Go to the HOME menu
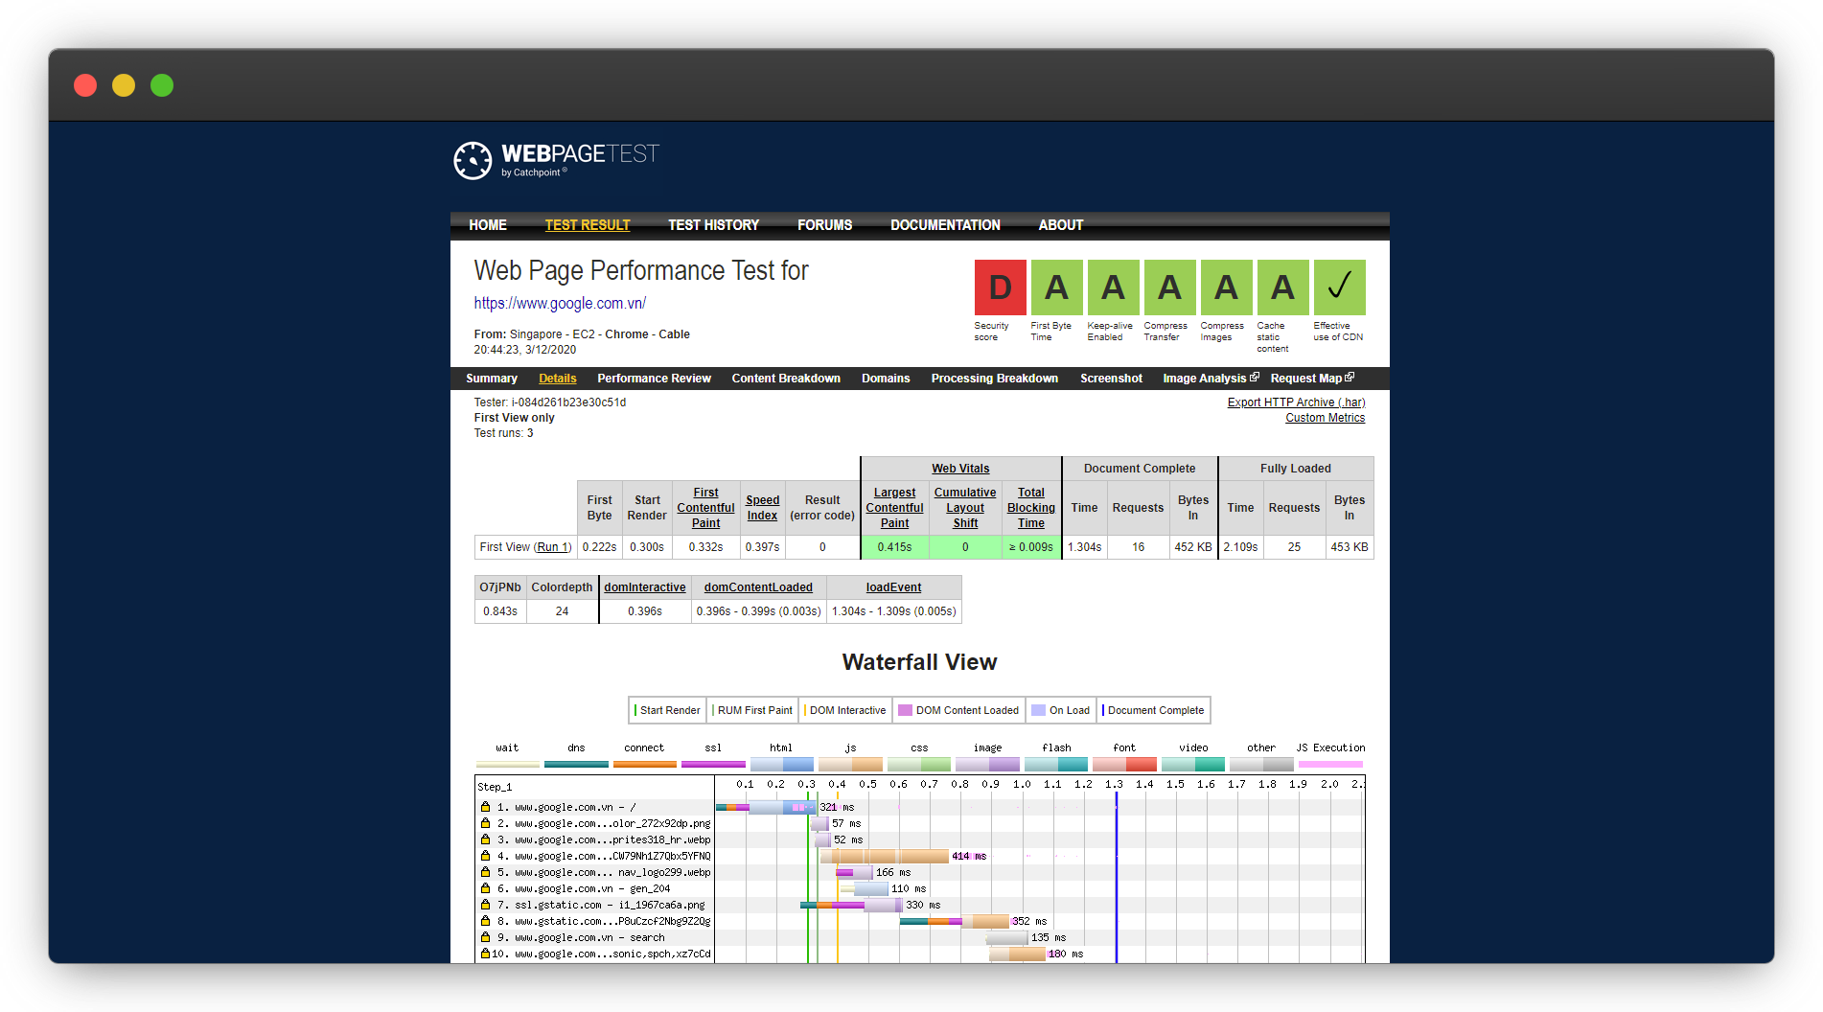The height and width of the screenshot is (1012, 1823). (488, 225)
